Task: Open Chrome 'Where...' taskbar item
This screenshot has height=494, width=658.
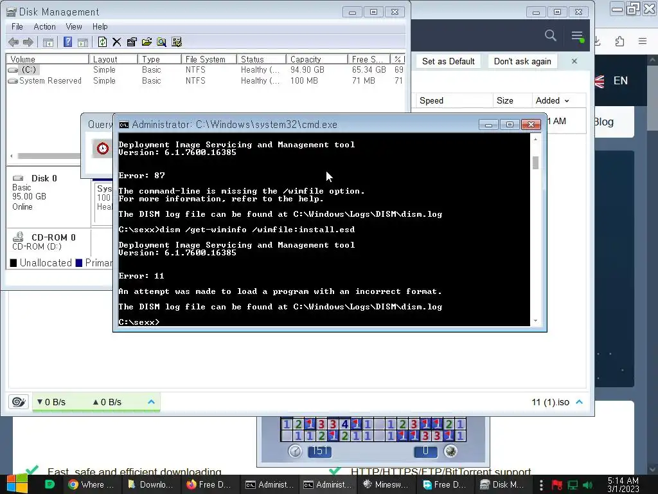Action: [91, 485]
